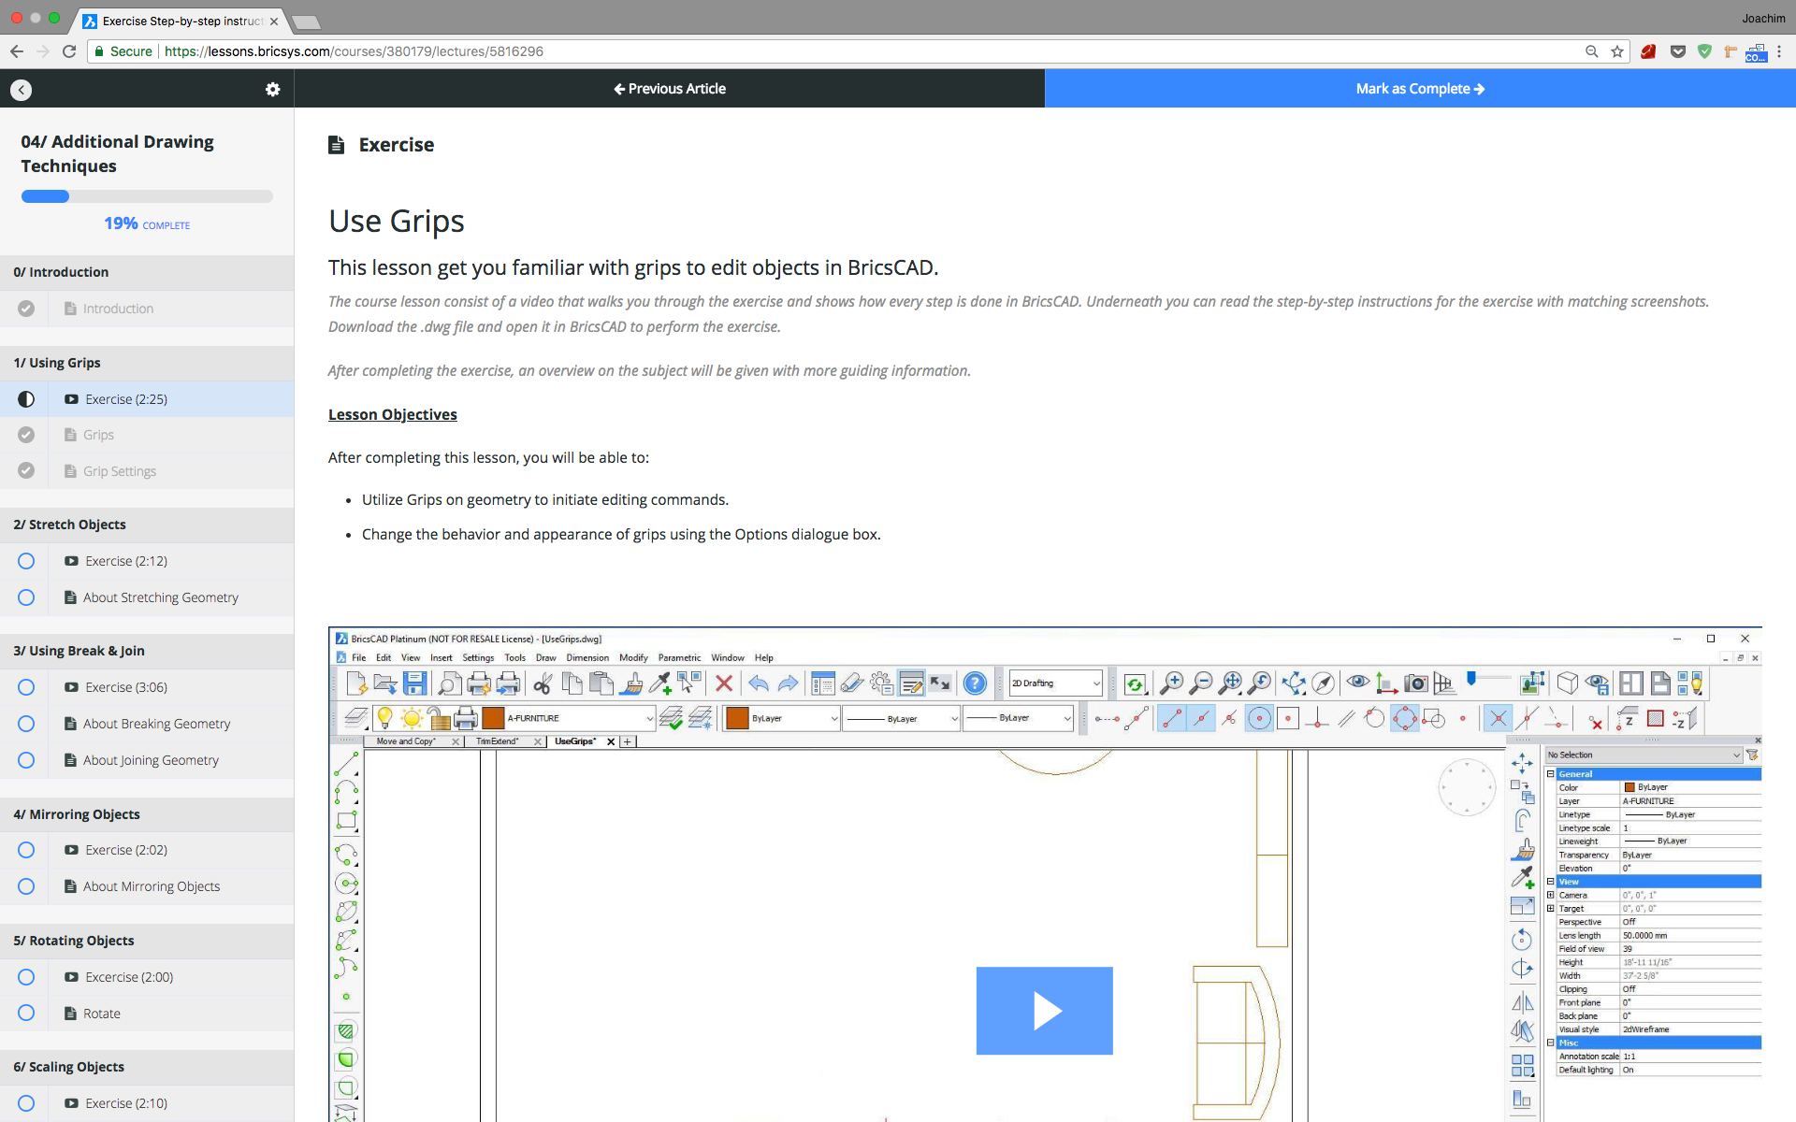The width and height of the screenshot is (1796, 1122).
Task: Click the video icon for Exercise (2:12)
Action: click(71, 561)
